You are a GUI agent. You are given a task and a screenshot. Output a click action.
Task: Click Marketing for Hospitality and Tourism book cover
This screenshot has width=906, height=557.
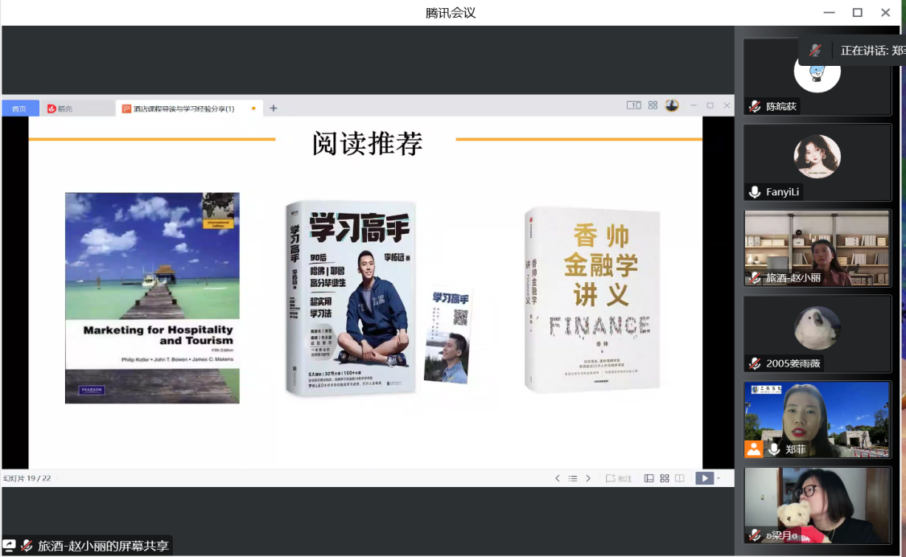(152, 297)
